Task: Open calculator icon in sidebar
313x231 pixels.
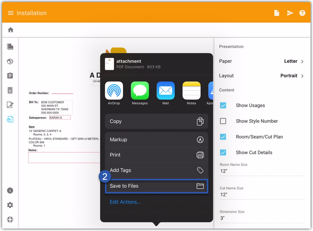Action: click(x=10, y=90)
